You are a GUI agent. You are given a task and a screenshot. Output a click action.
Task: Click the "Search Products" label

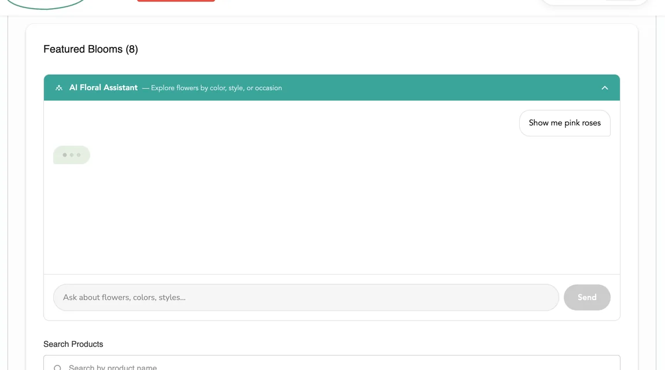pyautogui.click(x=73, y=344)
